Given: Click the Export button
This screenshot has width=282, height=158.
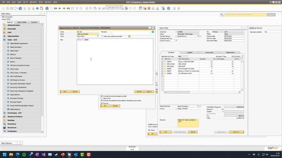Looking at the screenshot, I should (149, 92).
